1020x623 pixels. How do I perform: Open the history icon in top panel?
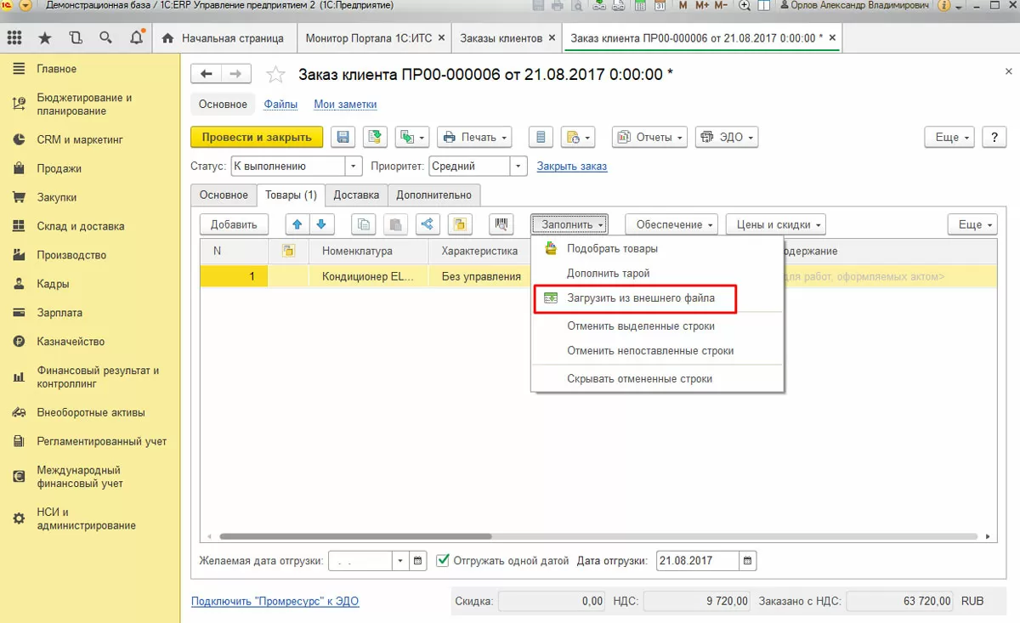tap(76, 38)
